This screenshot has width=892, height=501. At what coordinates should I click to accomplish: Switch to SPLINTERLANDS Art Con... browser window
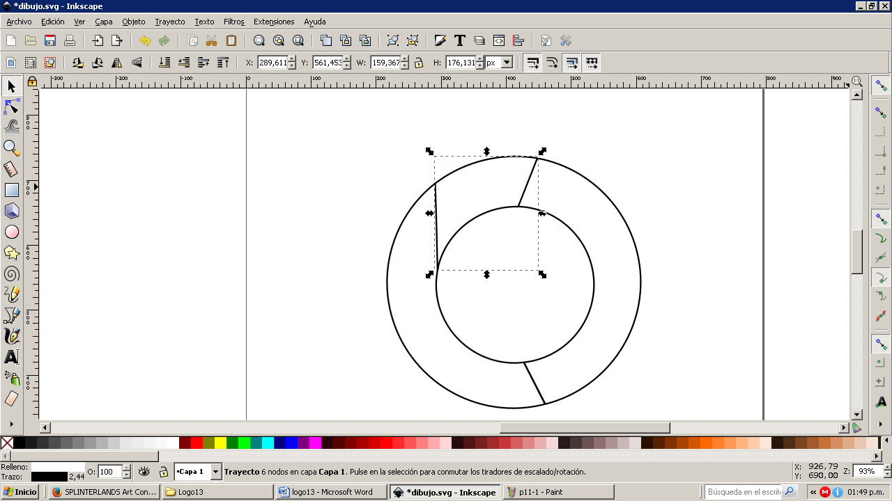tap(105, 492)
